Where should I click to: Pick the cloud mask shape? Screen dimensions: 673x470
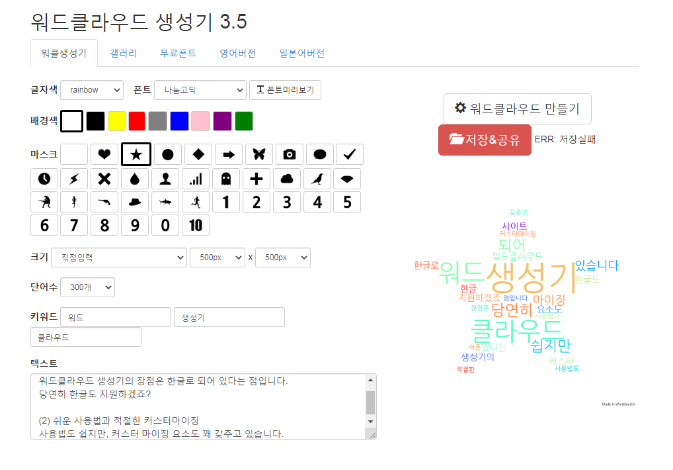pos(286,177)
